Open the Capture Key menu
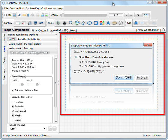Image resolution: width=168 pixels, height=140 pixels. coord(33,8)
